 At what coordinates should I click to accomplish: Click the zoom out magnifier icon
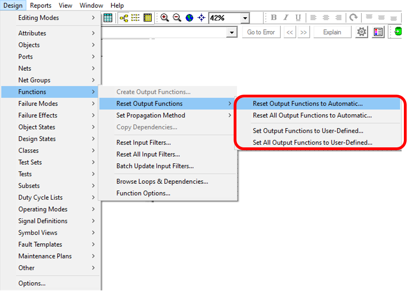177,18
